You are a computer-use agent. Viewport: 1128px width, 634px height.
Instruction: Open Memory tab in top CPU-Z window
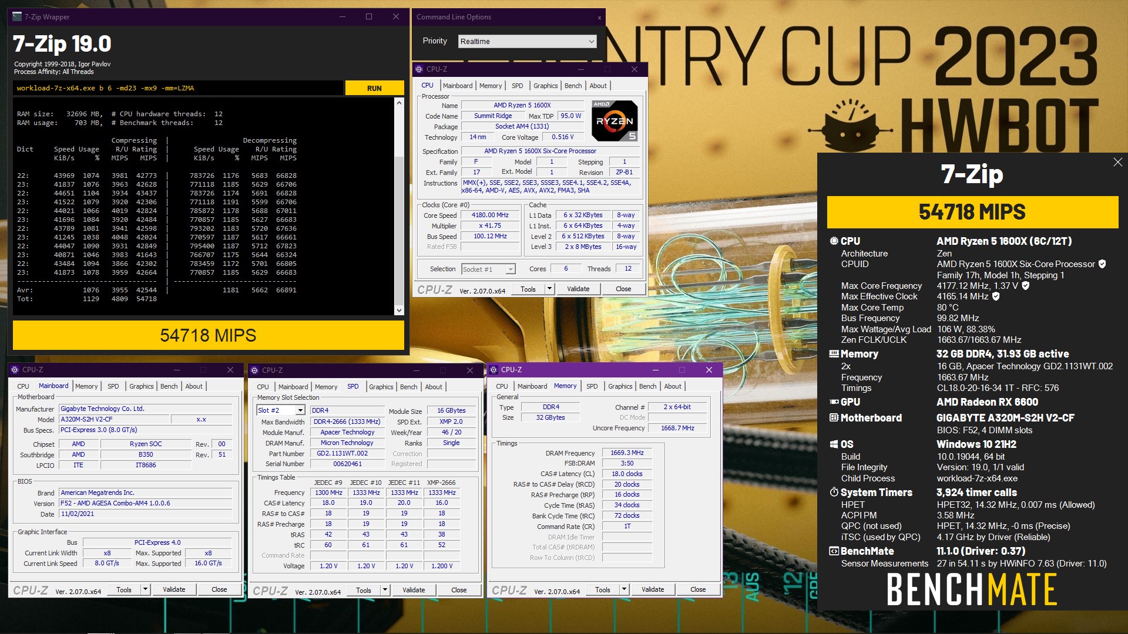point(491,86)
